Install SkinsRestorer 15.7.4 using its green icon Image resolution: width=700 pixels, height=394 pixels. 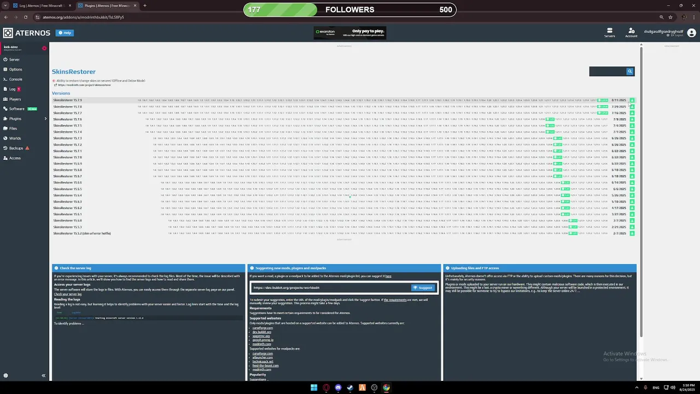click(632, 132)
